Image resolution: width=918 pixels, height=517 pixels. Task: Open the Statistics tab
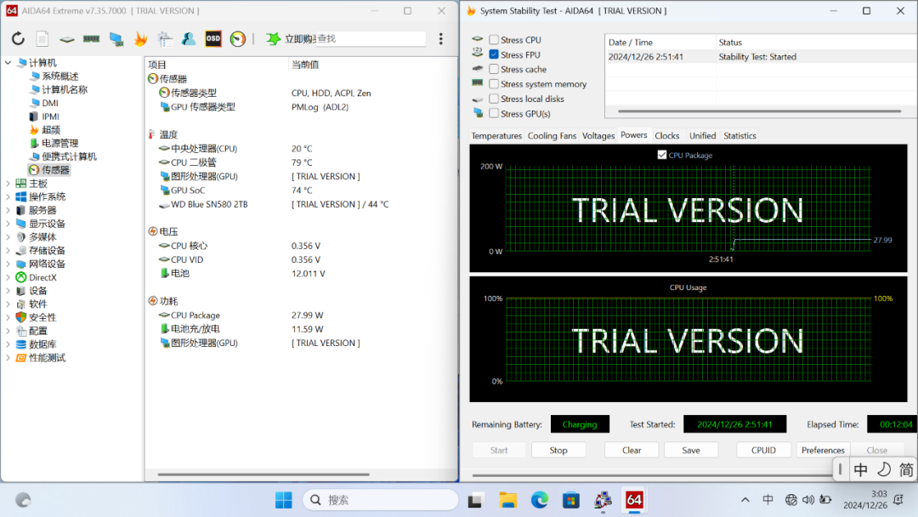click(x=739, y=136)
